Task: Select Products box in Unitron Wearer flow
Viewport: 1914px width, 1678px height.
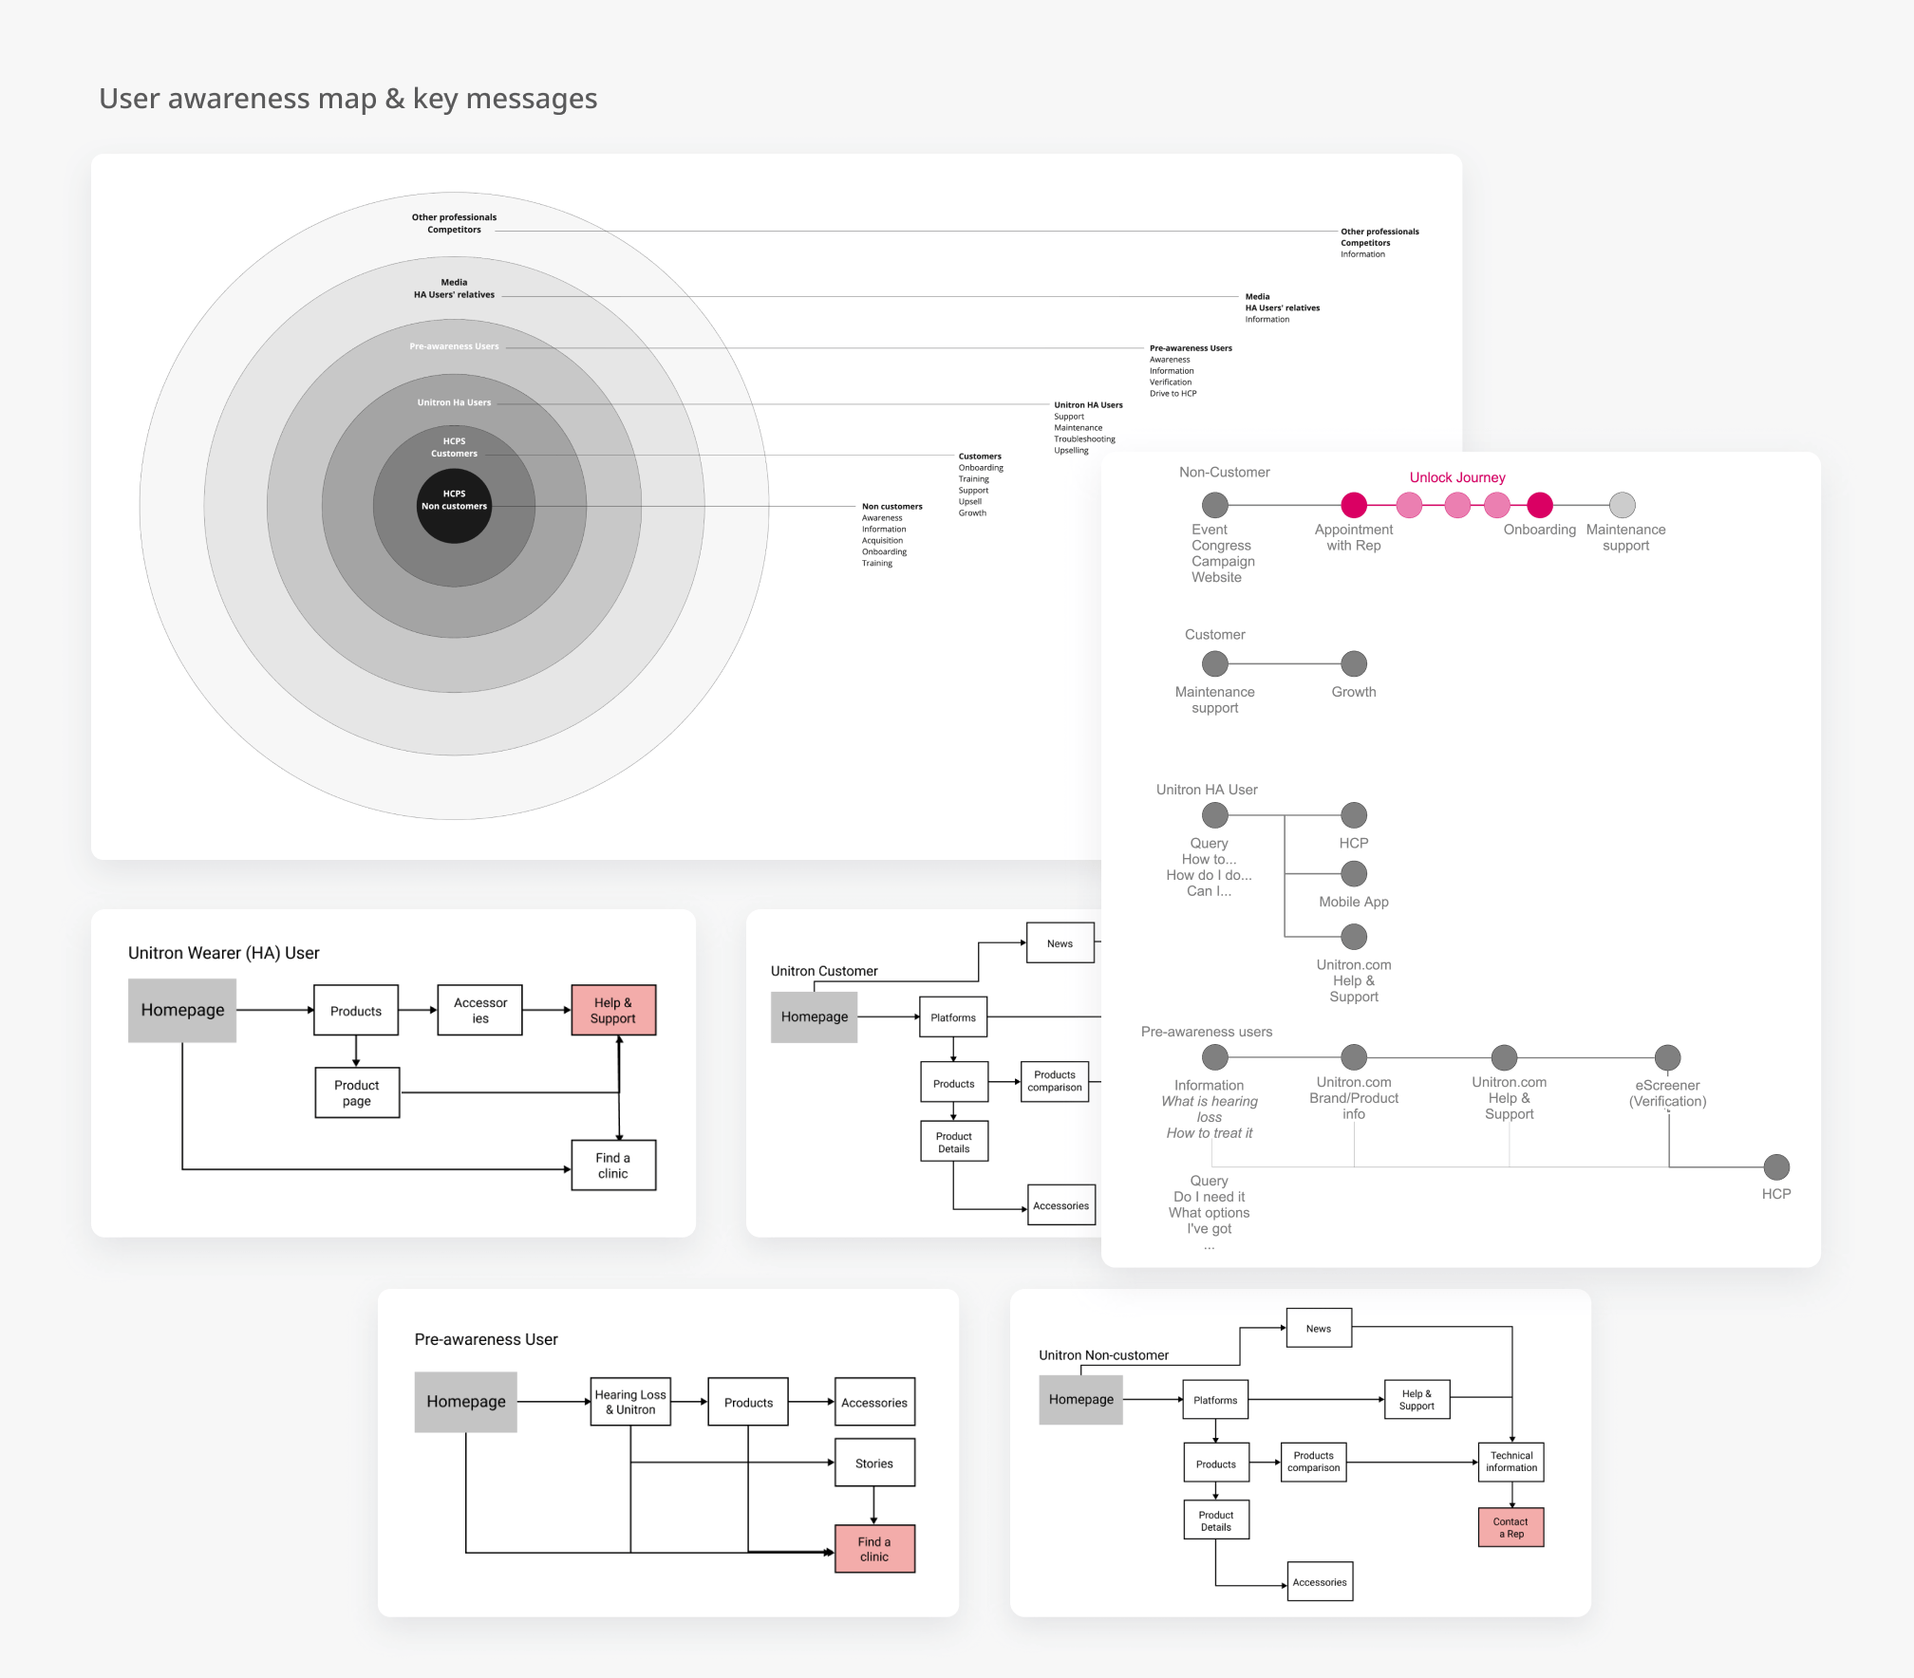Action: pos(356,1011)
